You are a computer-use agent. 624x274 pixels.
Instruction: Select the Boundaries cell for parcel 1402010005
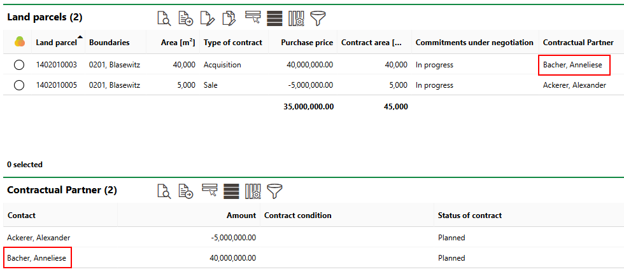115,85
